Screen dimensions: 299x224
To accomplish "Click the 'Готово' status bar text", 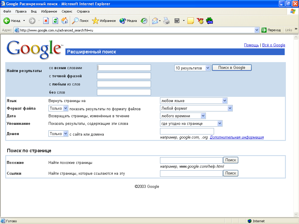I will [x=11, y=221].
